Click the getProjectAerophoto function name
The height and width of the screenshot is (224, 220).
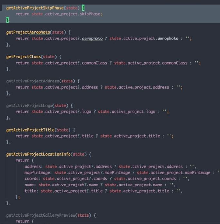pyautogui.click(x=28, y=32)
